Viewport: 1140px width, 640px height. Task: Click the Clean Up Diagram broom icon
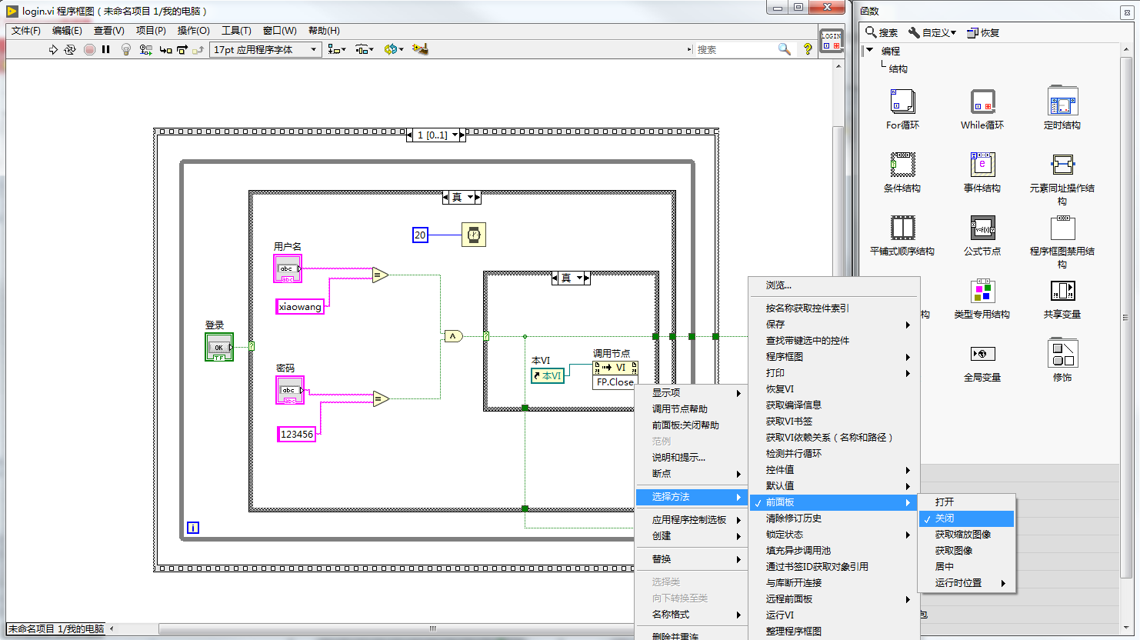click(420, 49)
